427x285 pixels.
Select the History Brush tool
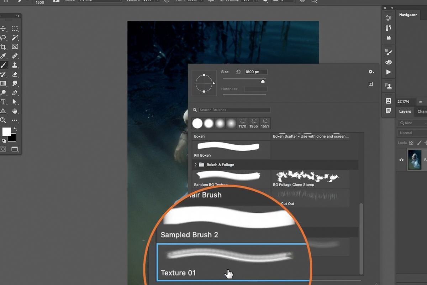[3, 75]
